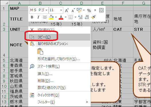Viewport: 151px width, 107px height.
Task: Expand the フィルター(E) submenu
Action: pos(60,102)
